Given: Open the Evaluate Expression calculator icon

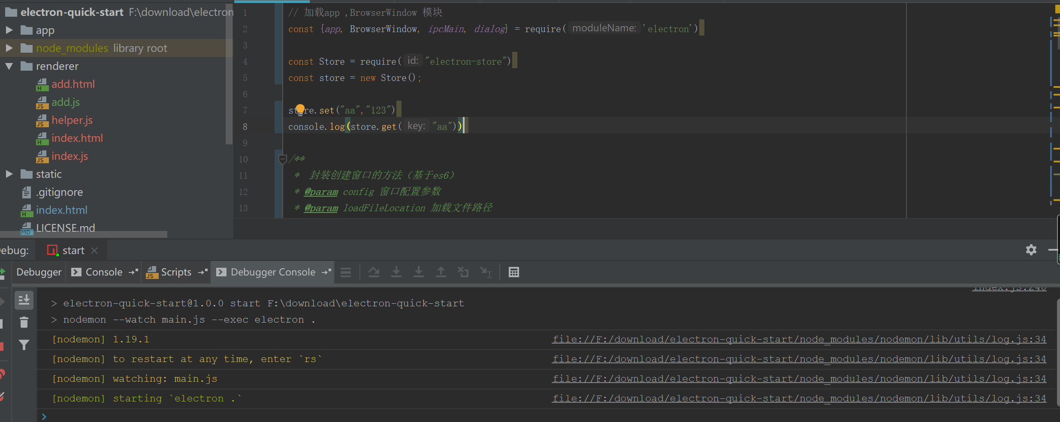Looking at the screenshot, I should [514, 272].
